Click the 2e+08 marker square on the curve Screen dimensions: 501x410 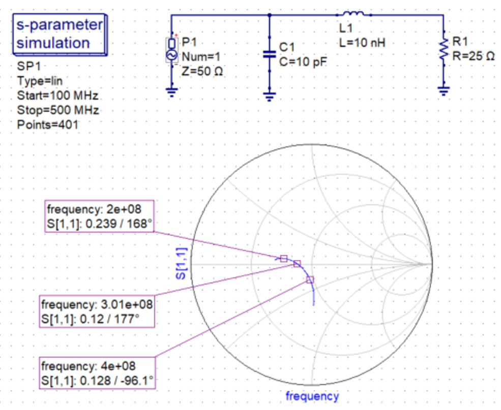(284, 259)
